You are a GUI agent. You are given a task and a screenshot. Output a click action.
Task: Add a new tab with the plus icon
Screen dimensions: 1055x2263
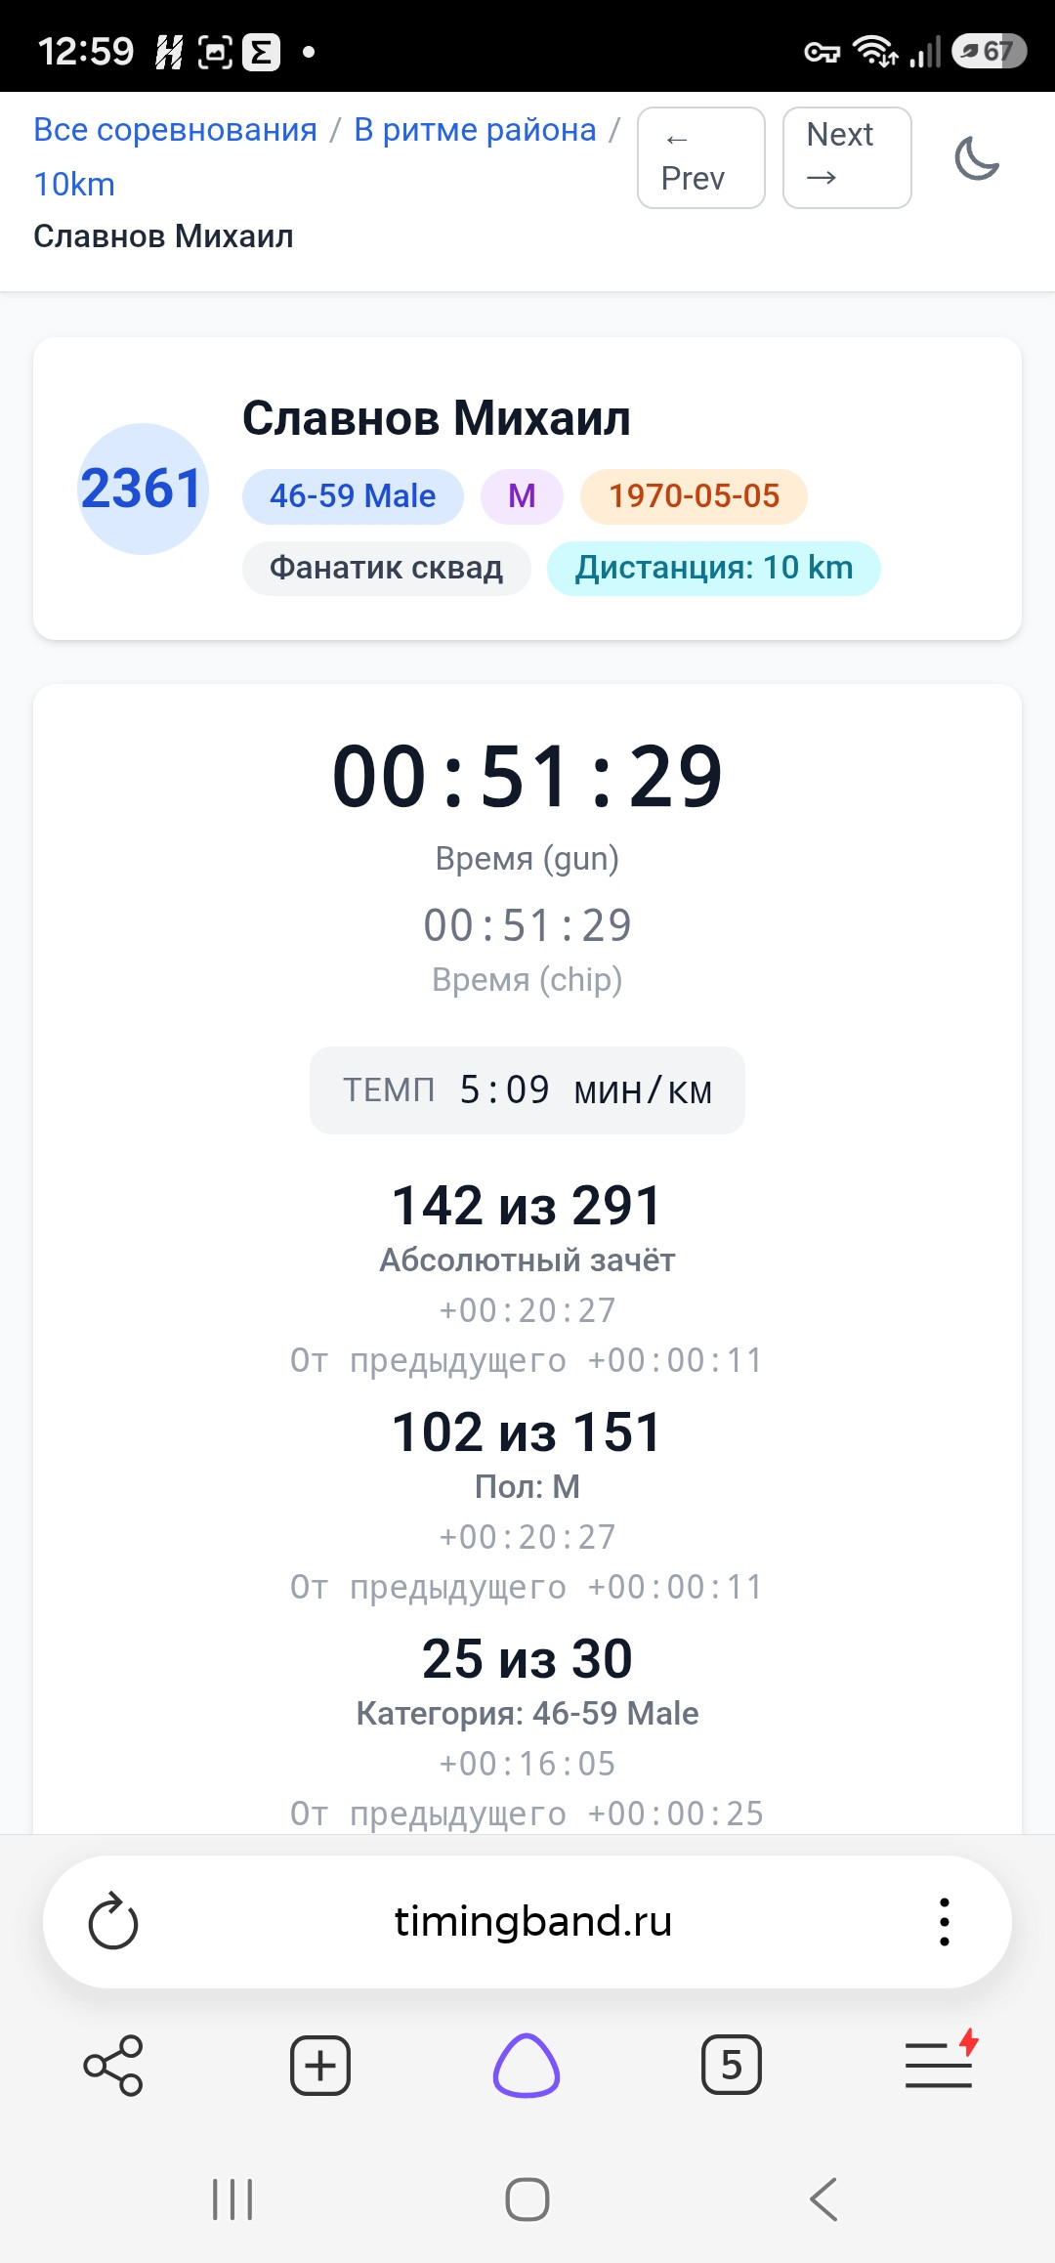point(320,2066)
